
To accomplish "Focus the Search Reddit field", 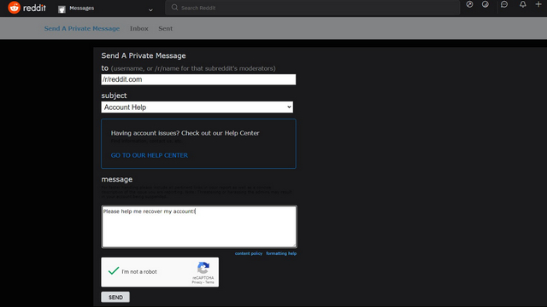I will click(312, 8).
